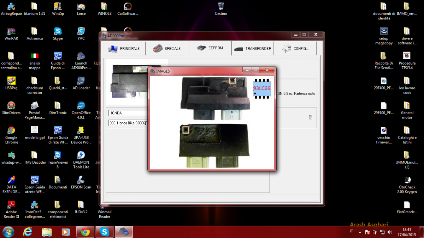Click the marked chip on the lower ECU photo
This screenshot has width=424, height=238.
click(186, 130)
